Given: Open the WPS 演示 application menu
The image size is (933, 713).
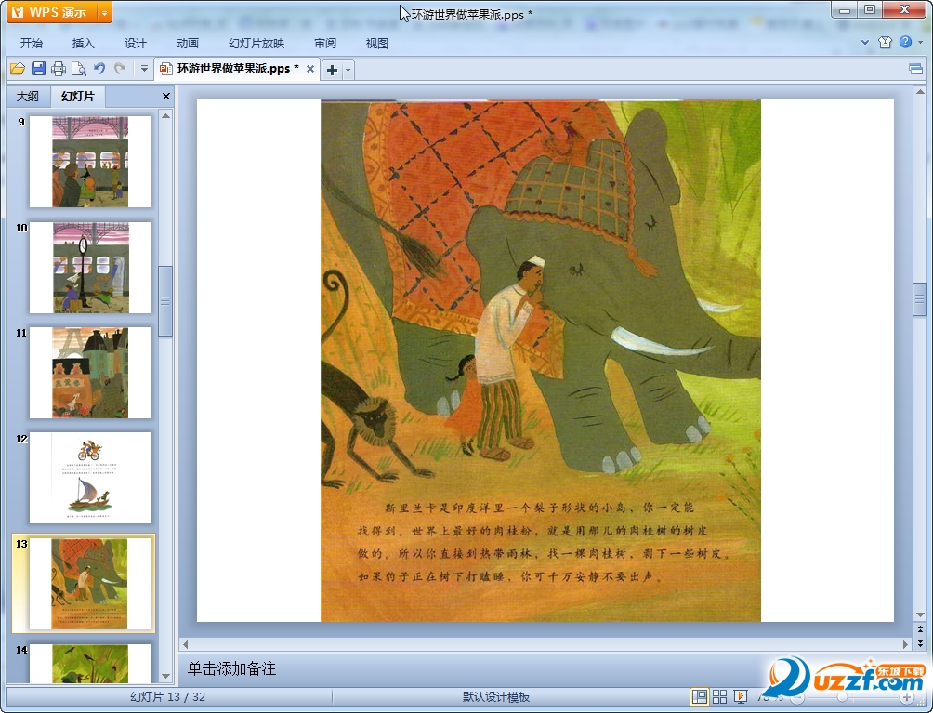Looking at the screenshot, I should (52, 12).
